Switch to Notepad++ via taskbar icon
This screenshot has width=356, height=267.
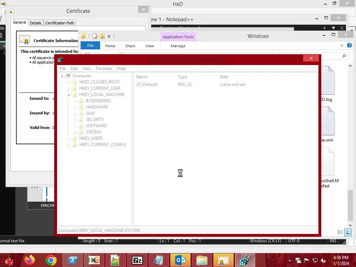(x=115, y=260)
